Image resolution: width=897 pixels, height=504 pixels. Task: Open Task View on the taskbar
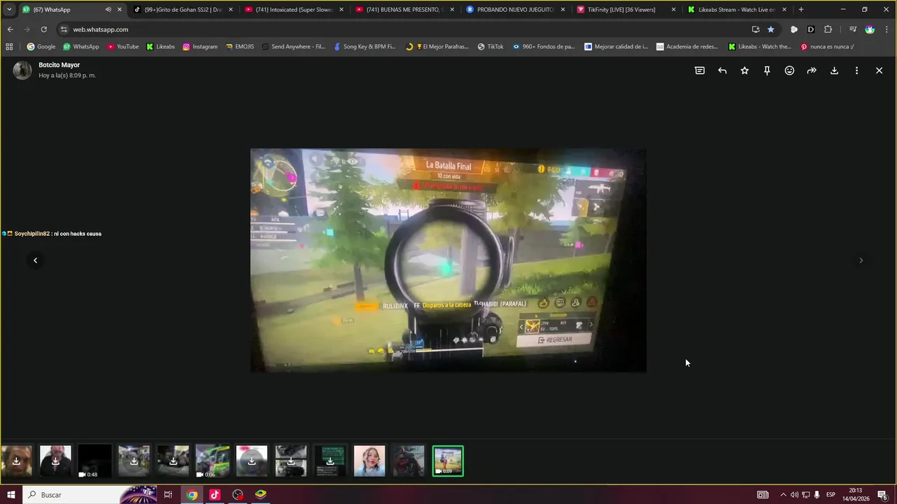[168, 495]
